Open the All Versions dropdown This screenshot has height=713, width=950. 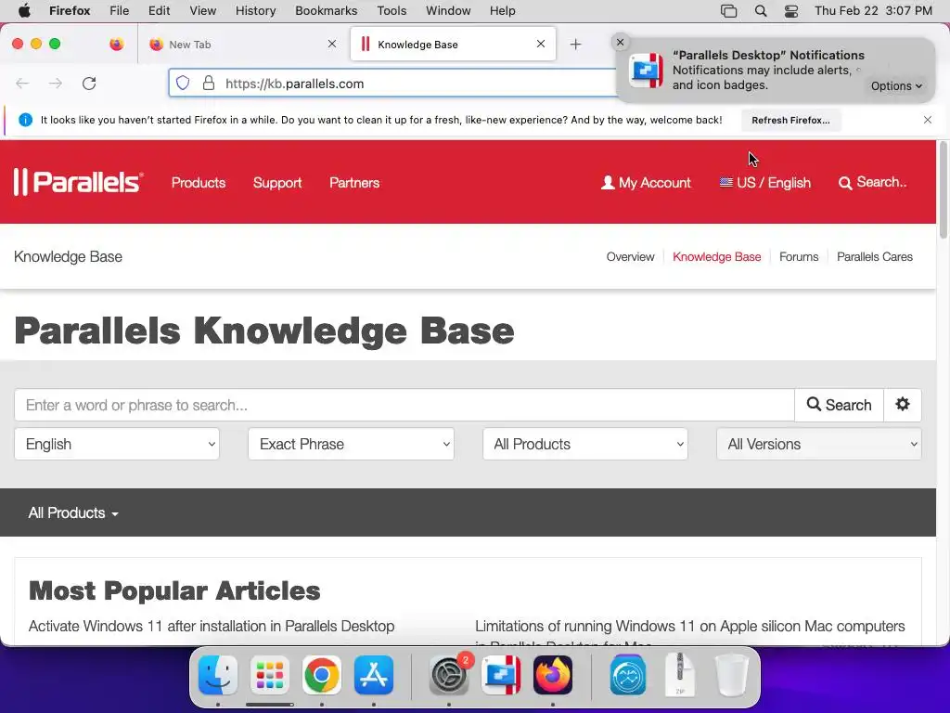tap(819, 444)
